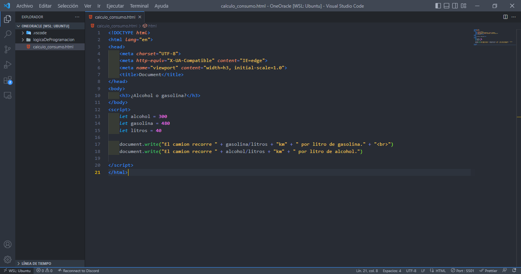Click Port : 5501 live server status
The image size is (521, 274).
coord(462,271)
